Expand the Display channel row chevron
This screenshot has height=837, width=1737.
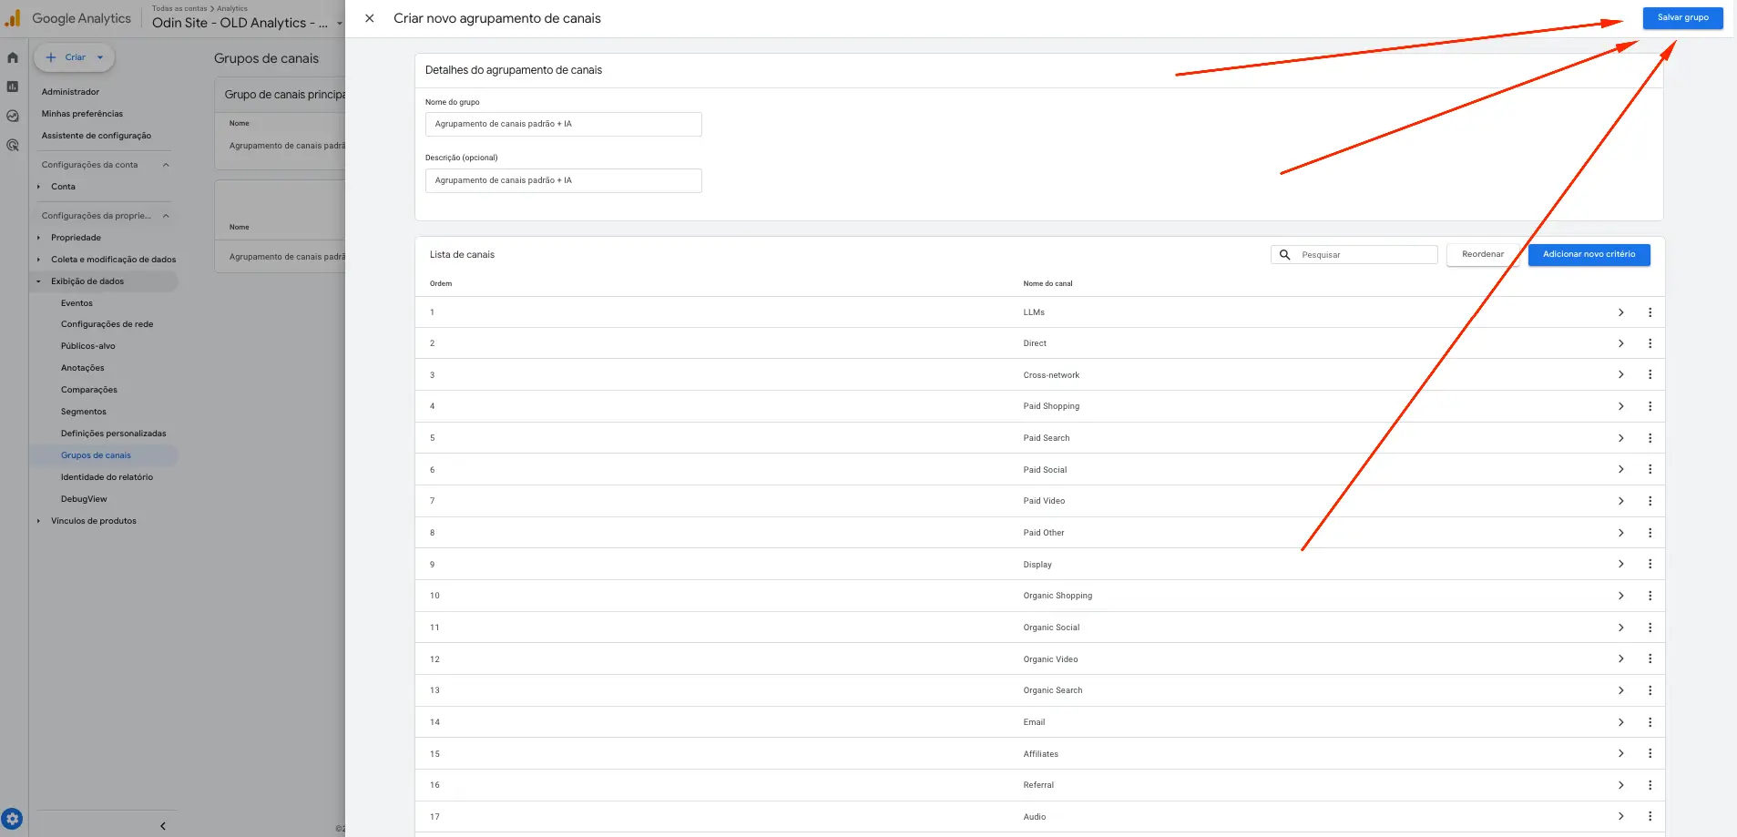tap(1620, 565)
